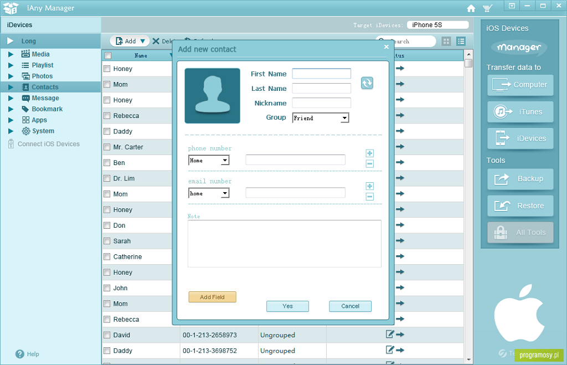This screenshot has height=365, width=567.
Task: Tick the Dr. Lim checkbox
Action: coord(107,178)
